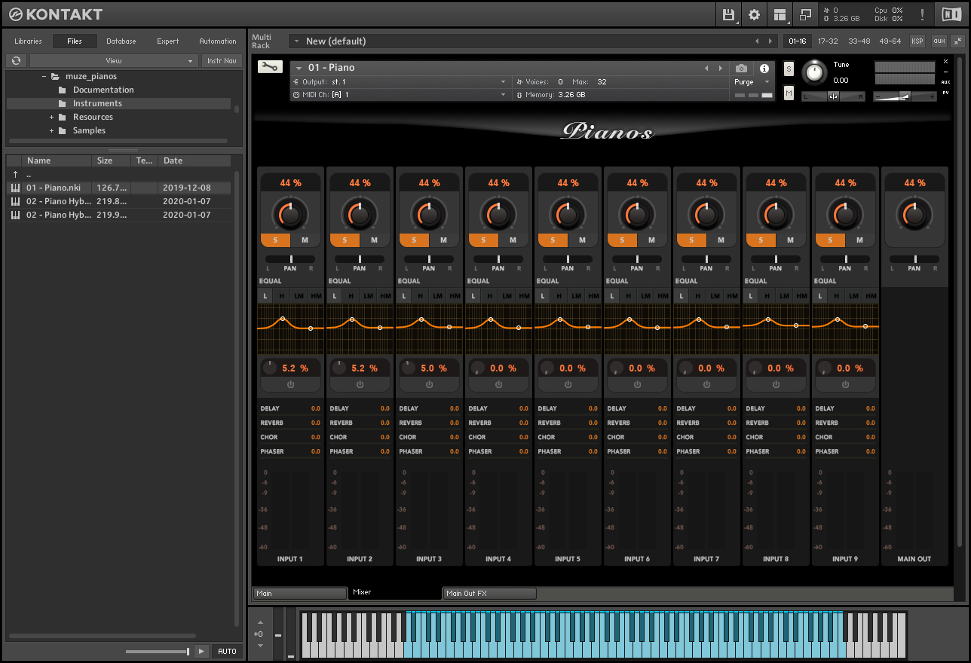
Task: Toggle Solo on INPUT 4 channel
Action: (x=483, y=240)
